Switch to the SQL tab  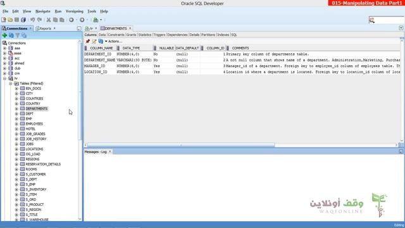point(234,35)
